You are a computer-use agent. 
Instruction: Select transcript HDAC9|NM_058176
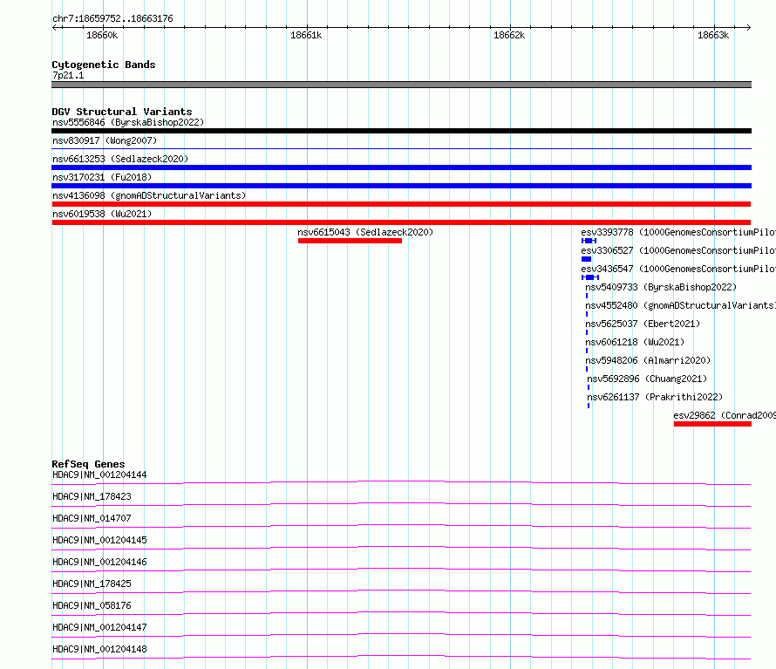tap(92, 605)
